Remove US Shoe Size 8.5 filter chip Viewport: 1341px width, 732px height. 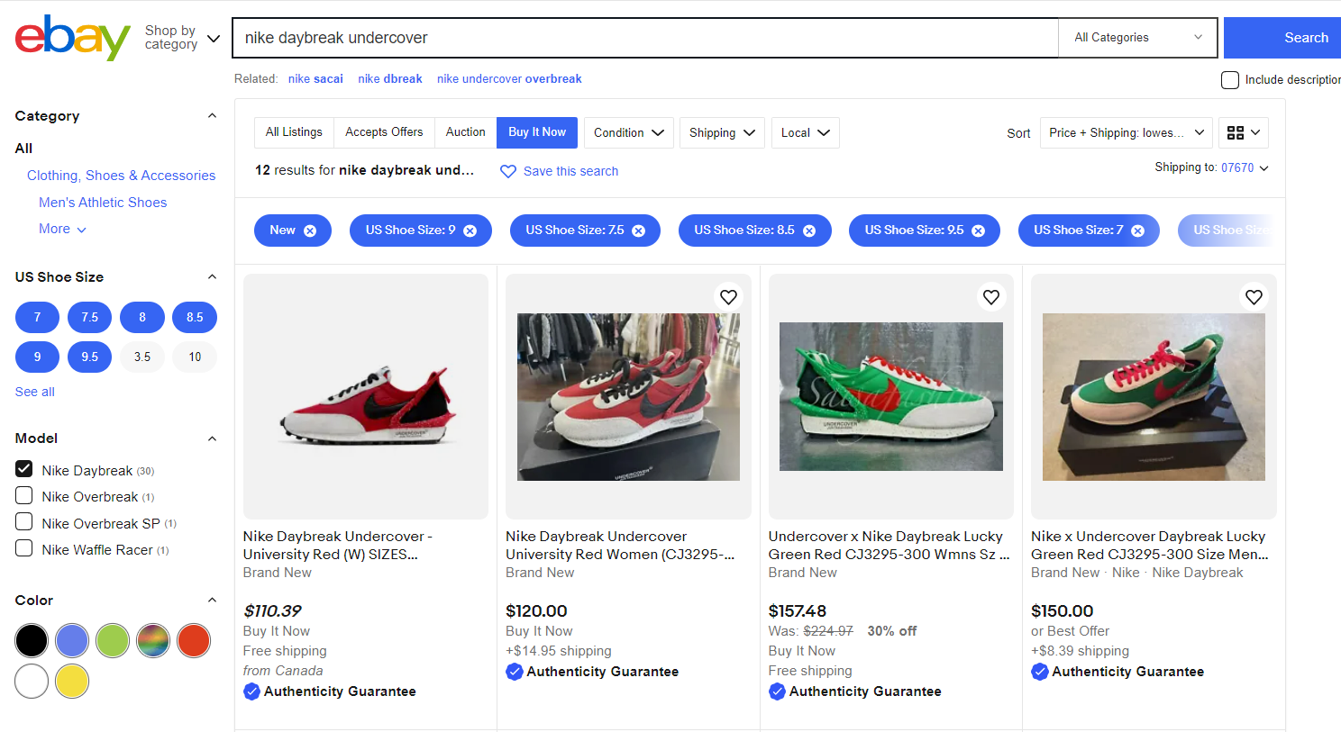[809, 230]
